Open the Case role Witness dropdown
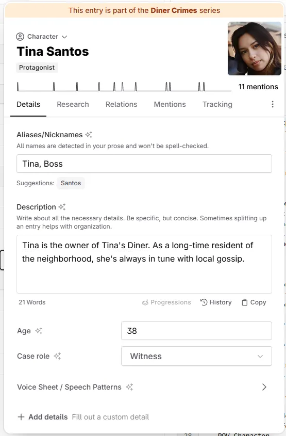Screen dimensions: 286x436 (196, 356)
